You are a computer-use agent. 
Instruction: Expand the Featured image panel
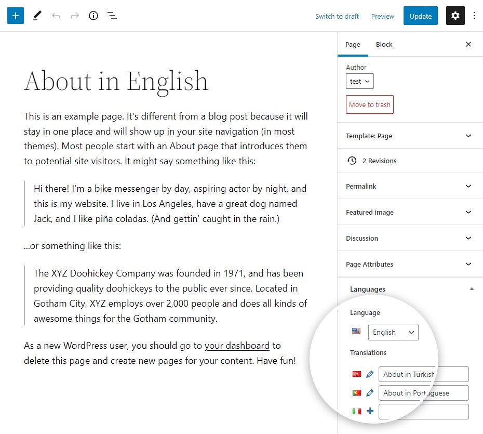[410, 212]
